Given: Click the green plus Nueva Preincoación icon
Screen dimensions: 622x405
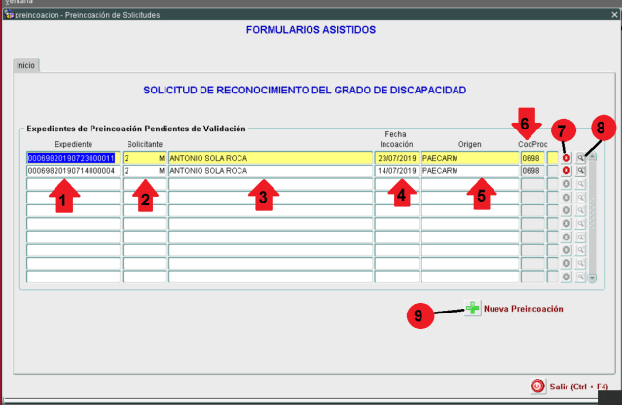Looking at the screenshot, I should (473, 308).
